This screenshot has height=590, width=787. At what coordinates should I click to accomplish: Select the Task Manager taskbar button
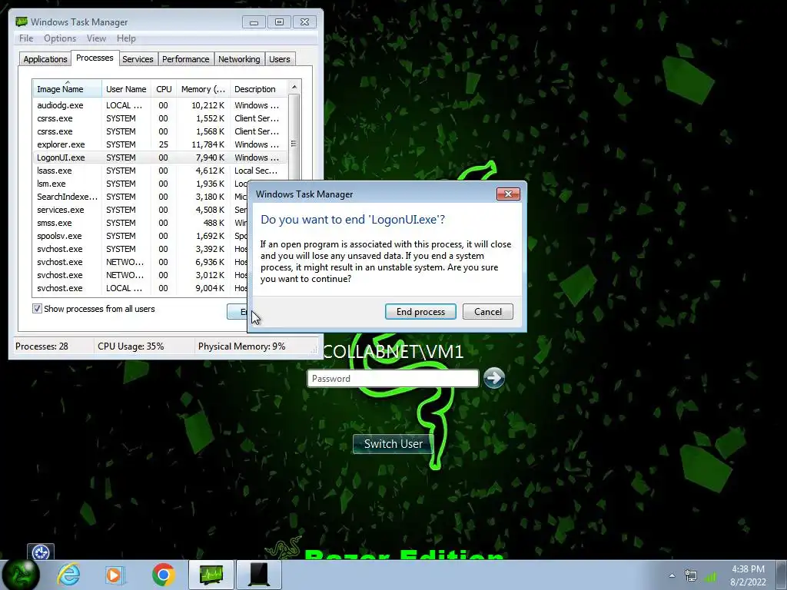tap(211, 575)
